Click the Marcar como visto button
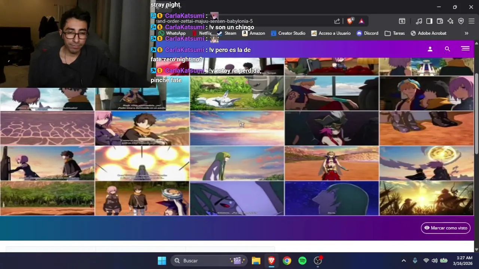The width and height of the screenshot is (479, 269). [446, 228]
